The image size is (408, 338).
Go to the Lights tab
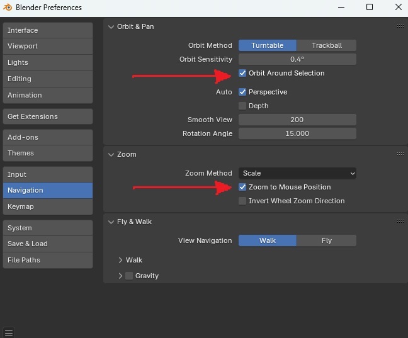[48, 63]
